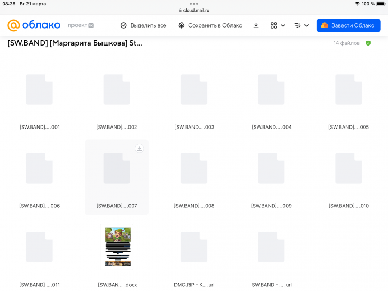The height and width of the screenshot is (291, 388).
Task: Click the download icon in the toolbar
Action: click(256, 25)
